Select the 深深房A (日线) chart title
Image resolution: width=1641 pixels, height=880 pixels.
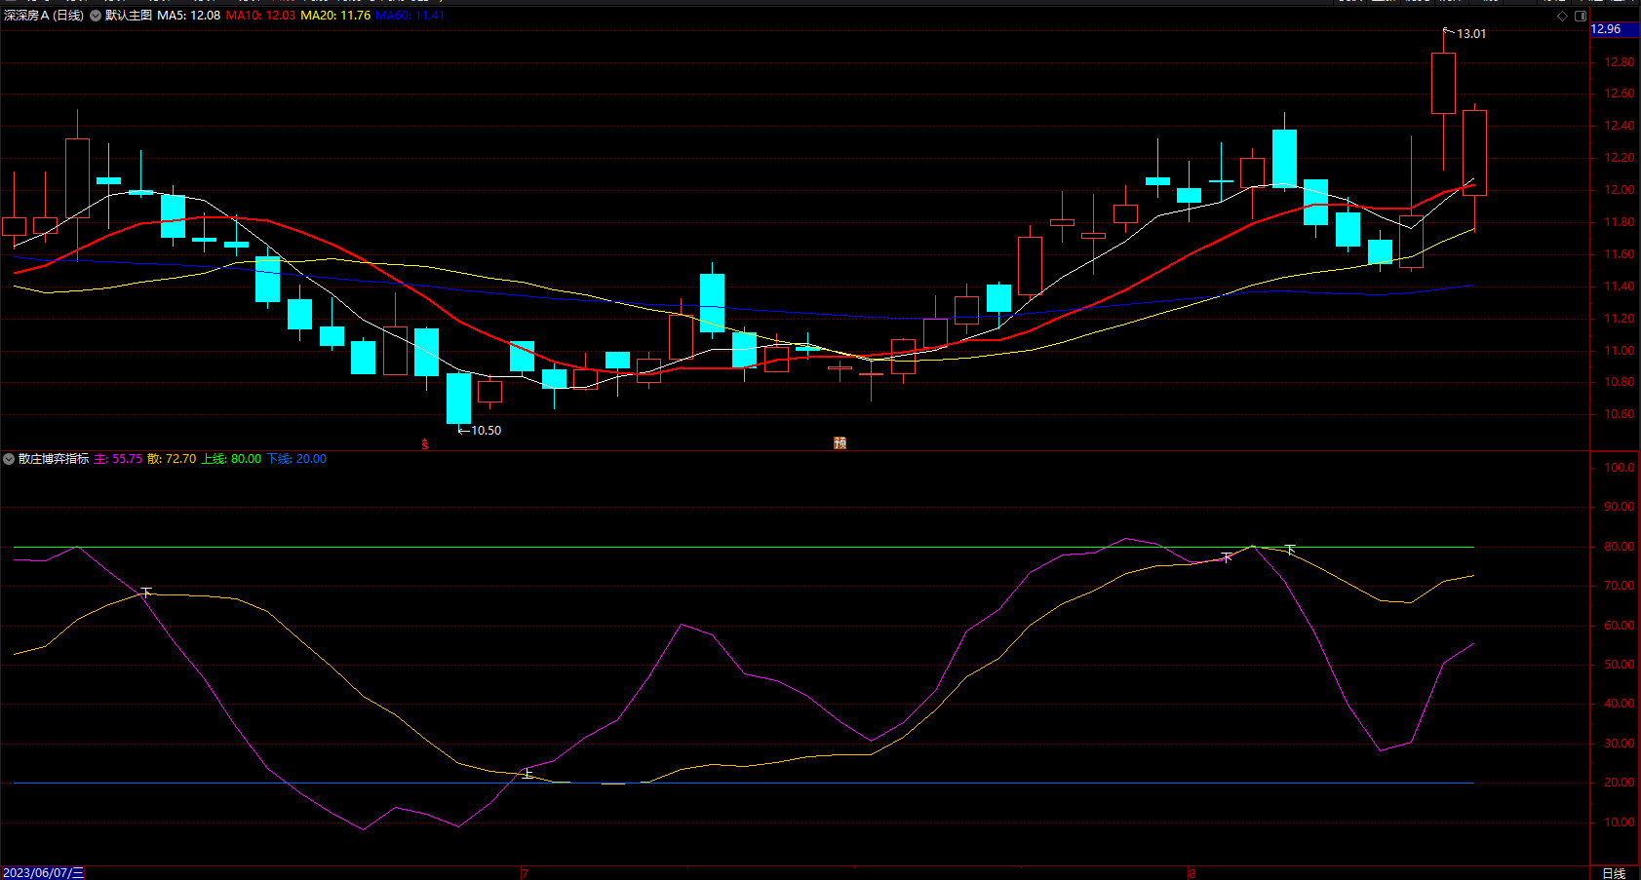point(44,16)
